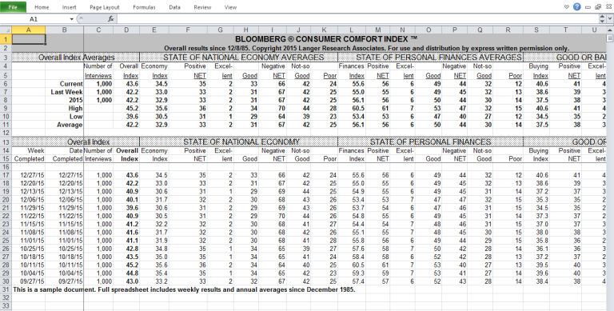Open the Name Box dropdown arrow
Screen dimensions: 614x311
coord(72,19)
